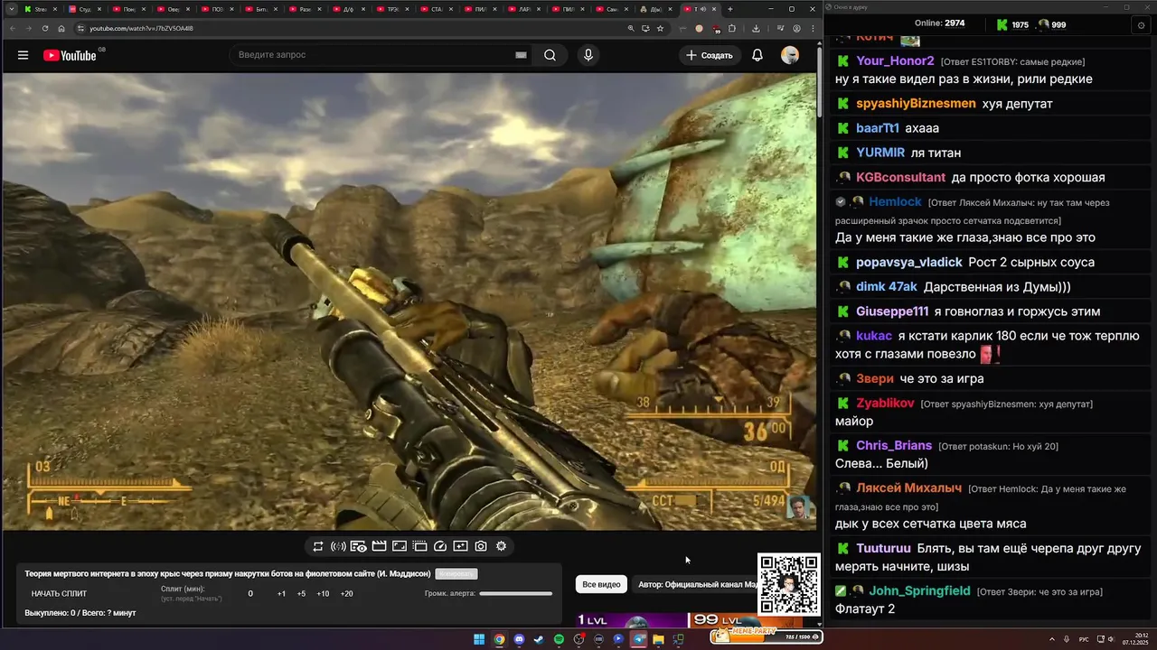Click username 'KGBconsultant' in chat
1157x650 pixels.
[x=900, y=177]
